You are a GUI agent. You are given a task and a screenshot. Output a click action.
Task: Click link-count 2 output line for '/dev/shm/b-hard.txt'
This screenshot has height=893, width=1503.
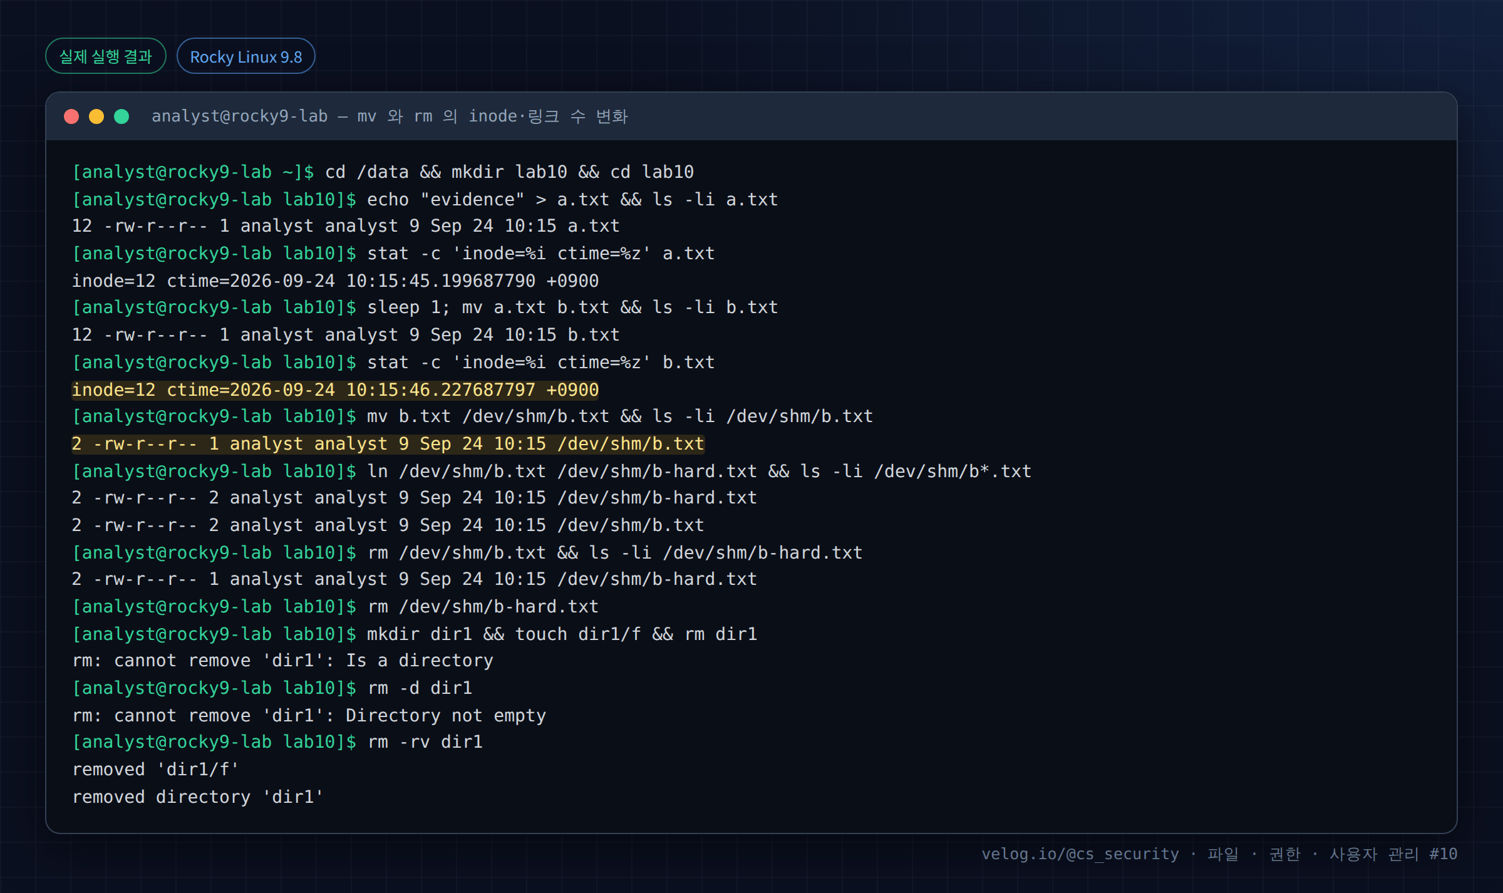415,498
